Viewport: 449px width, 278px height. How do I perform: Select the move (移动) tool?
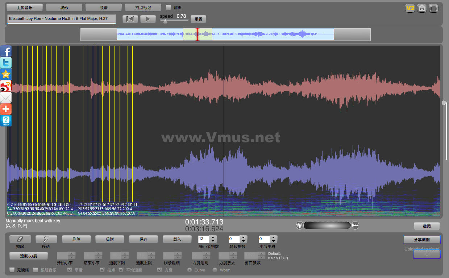(46, 239)
